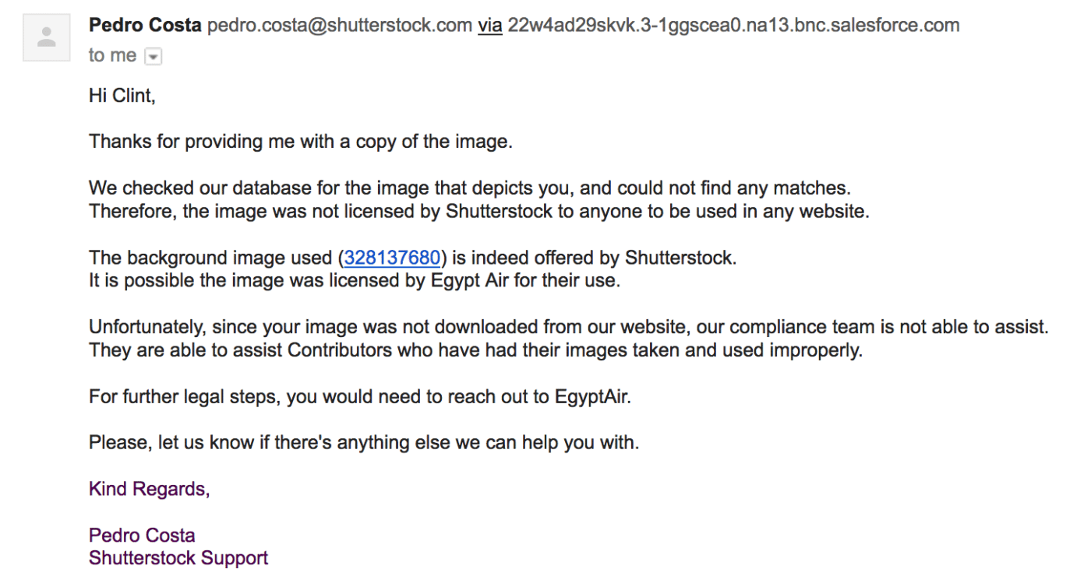The image size is (1091, 569).
Task: Click the 'Shutterstock Support' signature line
Action: tap(178, 558)
